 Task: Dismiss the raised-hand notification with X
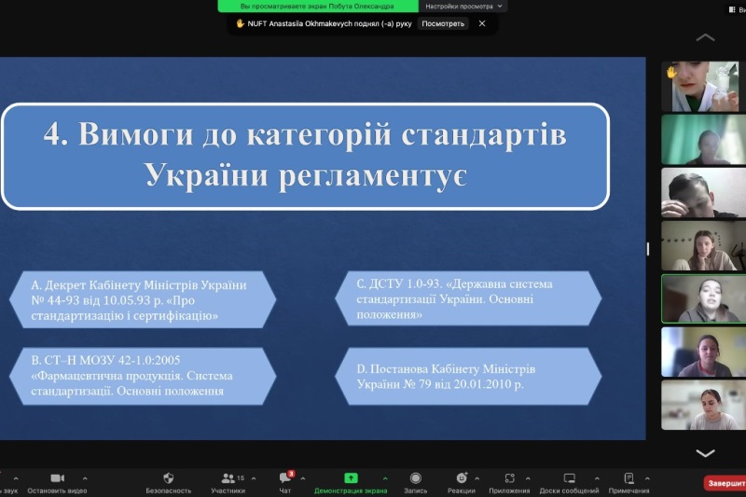point(482,23)
